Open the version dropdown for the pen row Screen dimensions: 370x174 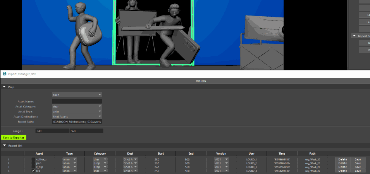coord(221,163)
